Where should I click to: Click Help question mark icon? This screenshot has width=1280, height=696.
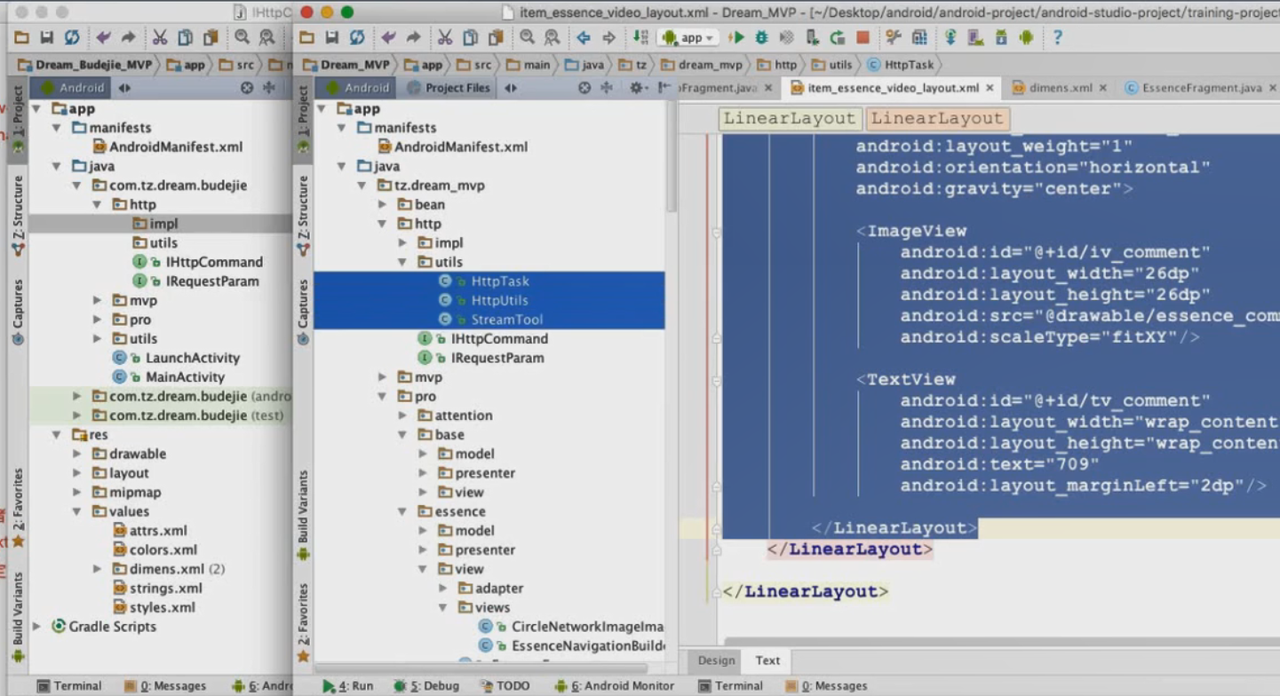click(1057, 37)
